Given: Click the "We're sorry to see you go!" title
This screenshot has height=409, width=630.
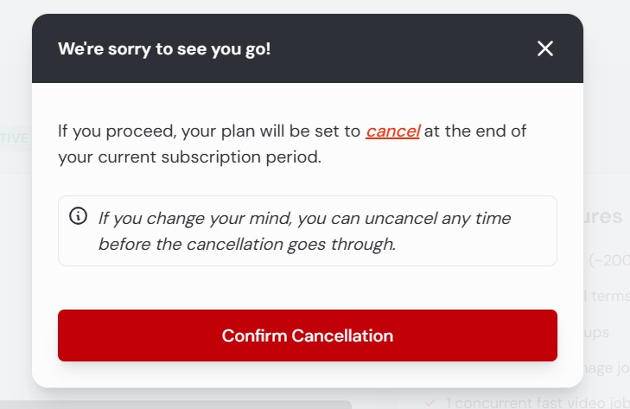Looking at the screenshot, I should (x=164, y=49).
